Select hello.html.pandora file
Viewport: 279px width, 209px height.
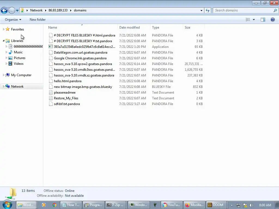[68, 81]
